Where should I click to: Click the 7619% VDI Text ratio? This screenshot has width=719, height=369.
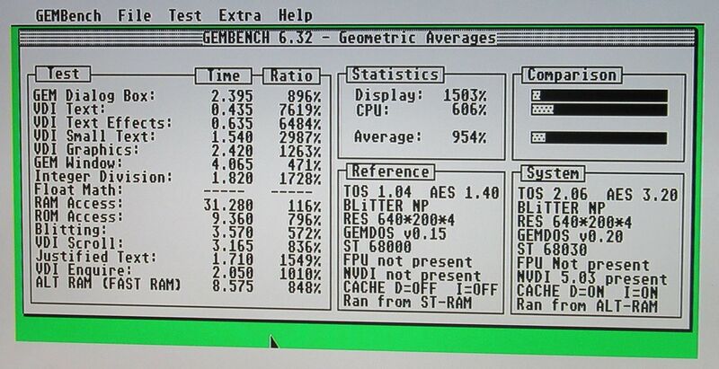click(x=300, y=110)
